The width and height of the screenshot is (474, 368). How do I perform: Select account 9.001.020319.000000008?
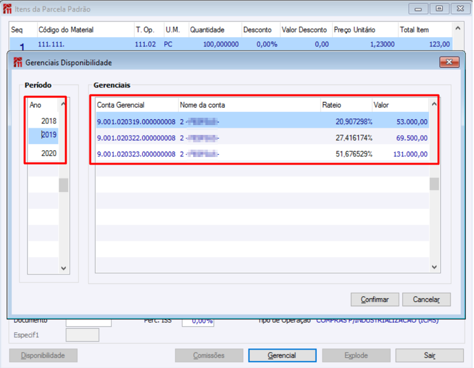point(136,122)
